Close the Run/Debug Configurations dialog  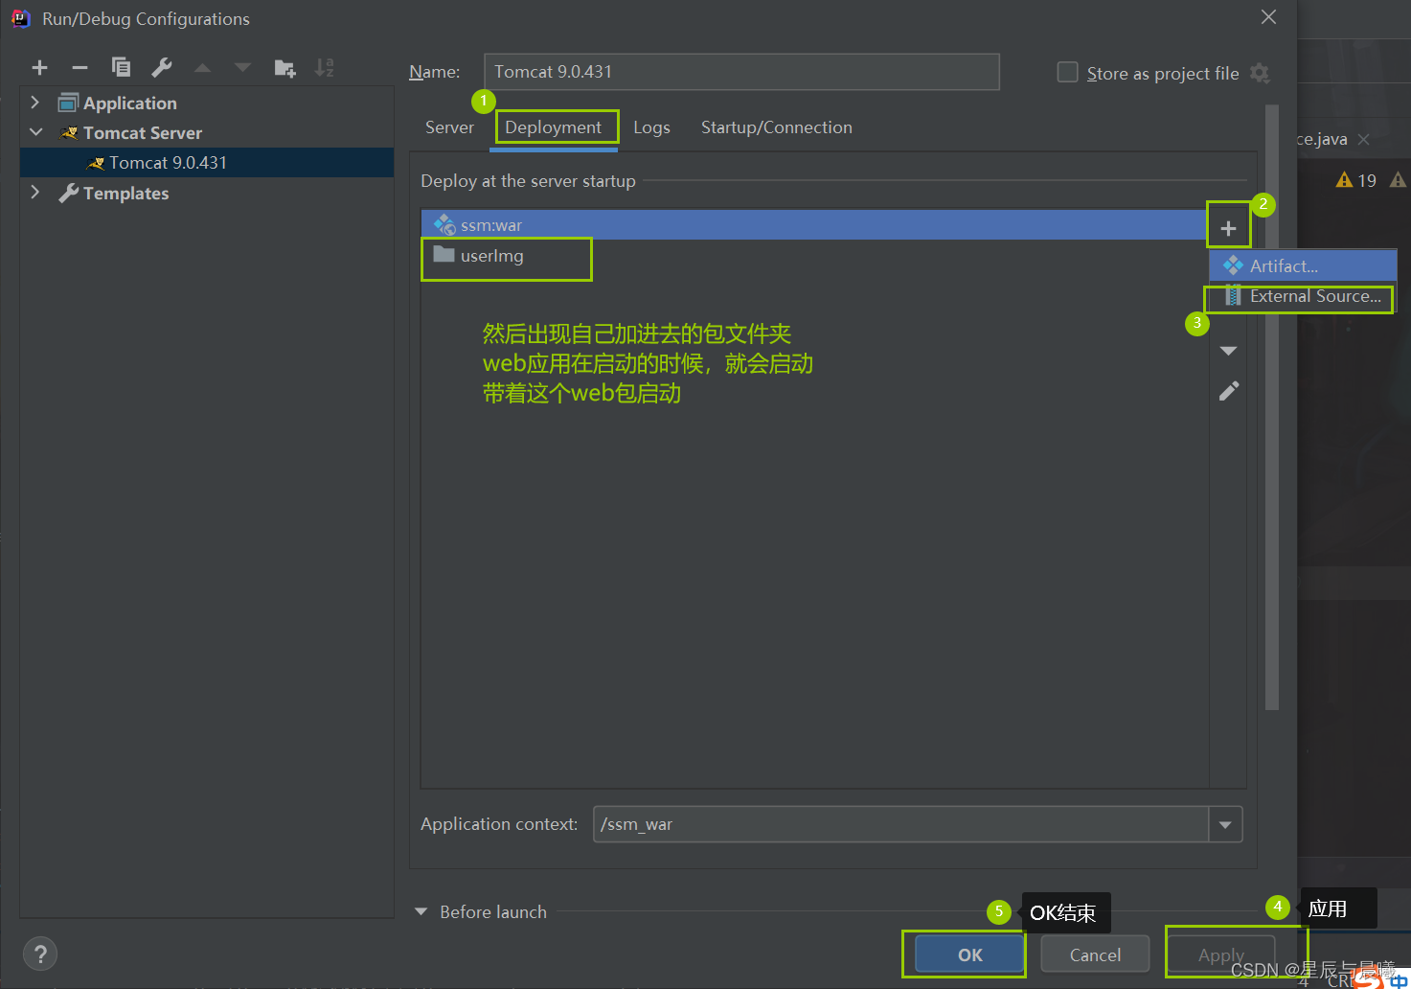click(1268, 17)
